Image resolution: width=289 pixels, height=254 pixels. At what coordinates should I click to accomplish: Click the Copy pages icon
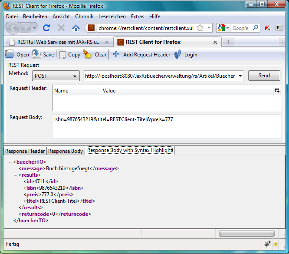(x=61, y=54)
